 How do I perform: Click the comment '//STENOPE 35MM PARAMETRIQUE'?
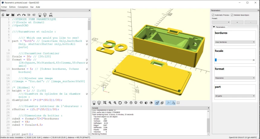(34, 19)
